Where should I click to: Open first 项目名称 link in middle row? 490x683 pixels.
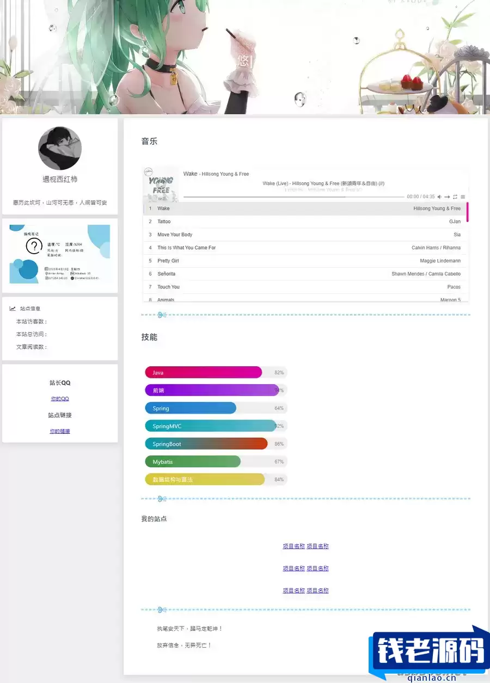tap(293, 568)
